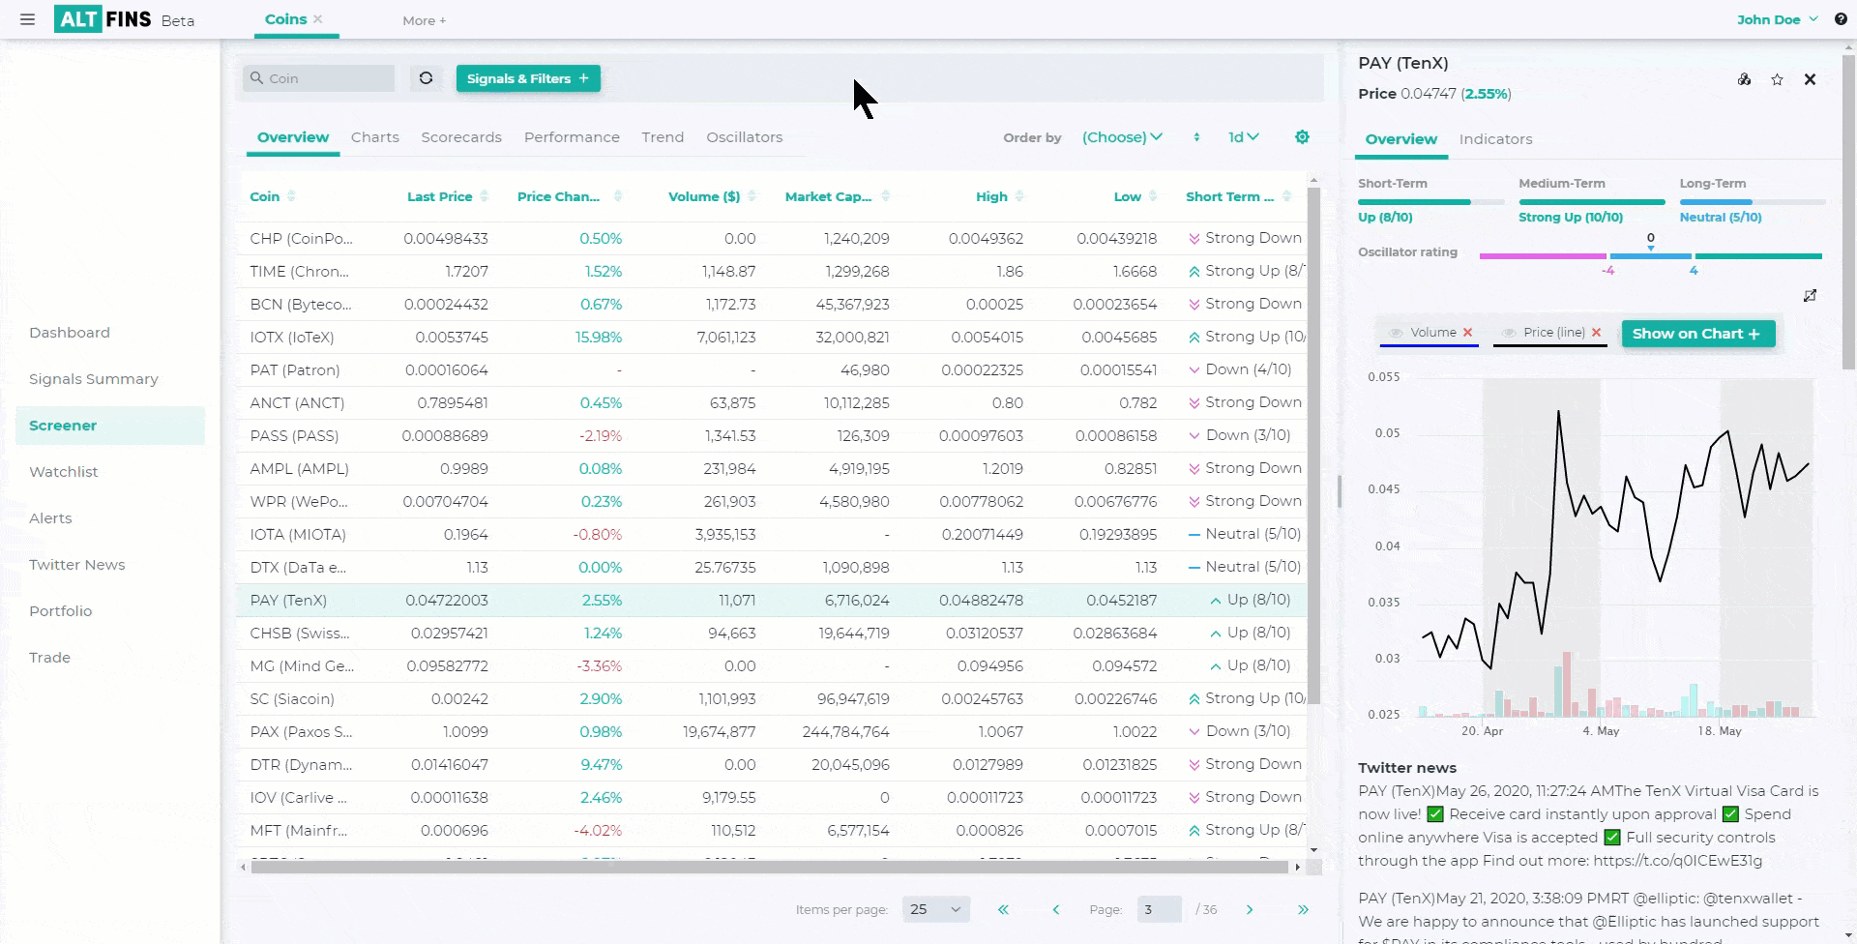Click the coin comparison blocks icon for PAY
1857x944 pixels.
pyautogui.click(x=1744, y=79)
